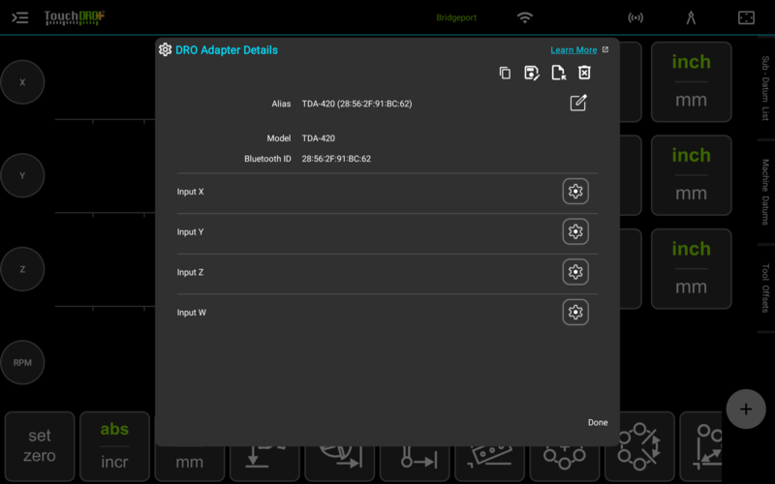This screenshot has height=484, width=775.
Task: Click the Bridgeport machine name
Action: pyautogui.click(x=456, y=17)
